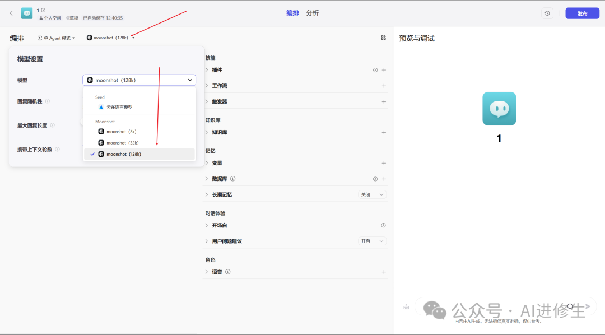The image size is (605, 335).
Task: Add knowledge with 知识库 plus icon
Action: click(384, 132)
